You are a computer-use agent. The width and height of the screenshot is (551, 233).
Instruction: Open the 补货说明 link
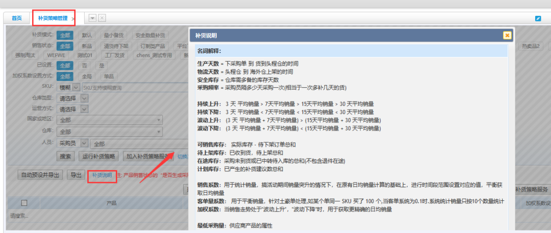click(x=102, y=175)
